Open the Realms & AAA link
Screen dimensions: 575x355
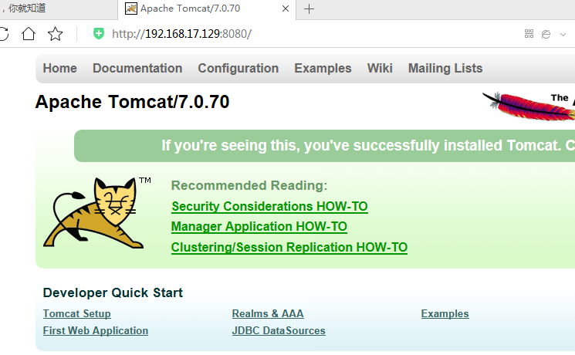tap(268, 313)
